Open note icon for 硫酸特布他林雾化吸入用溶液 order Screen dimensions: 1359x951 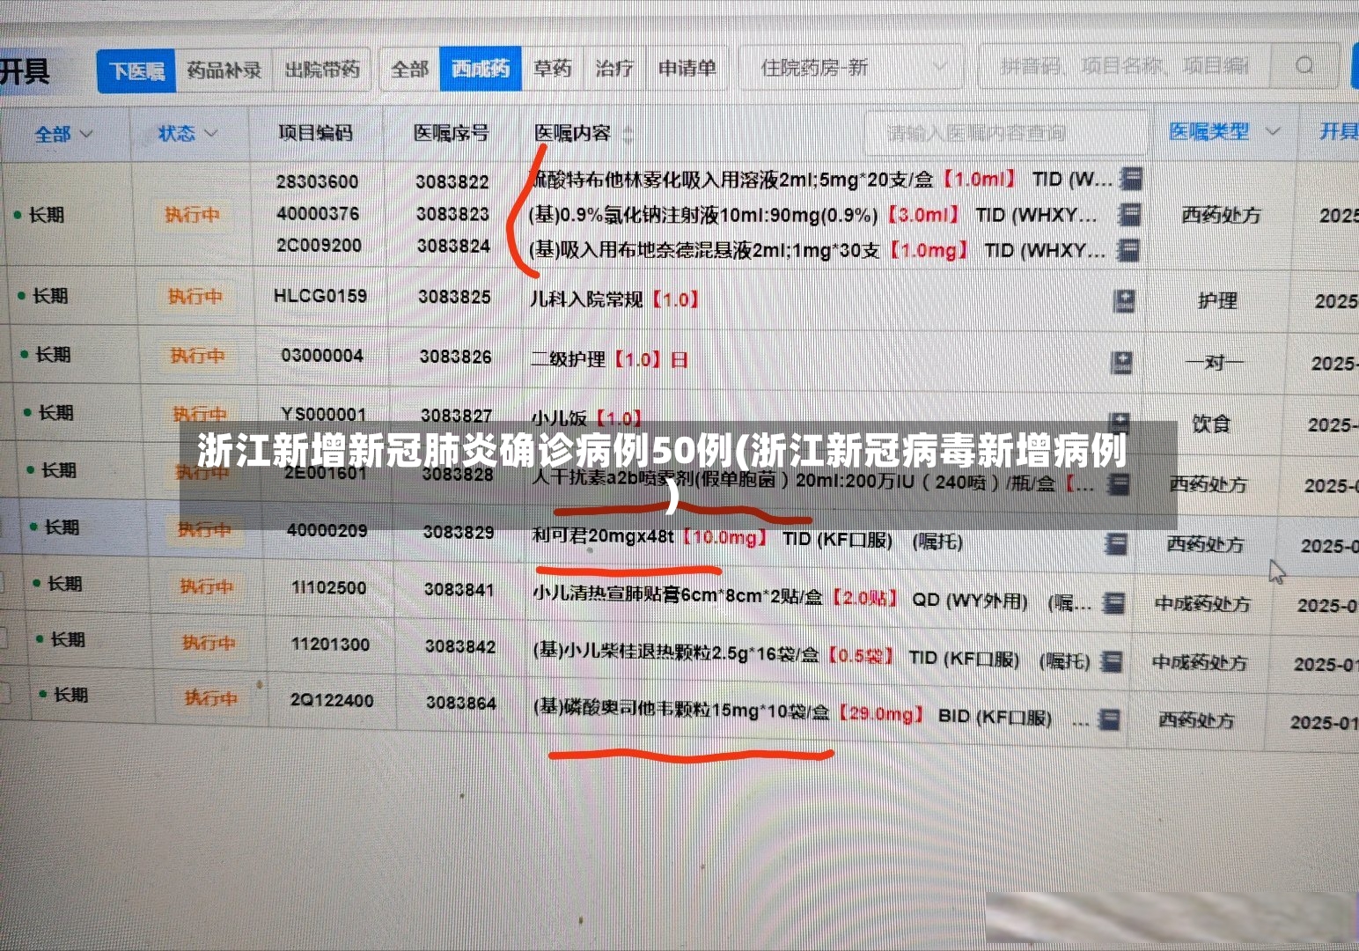[1131, 179]
